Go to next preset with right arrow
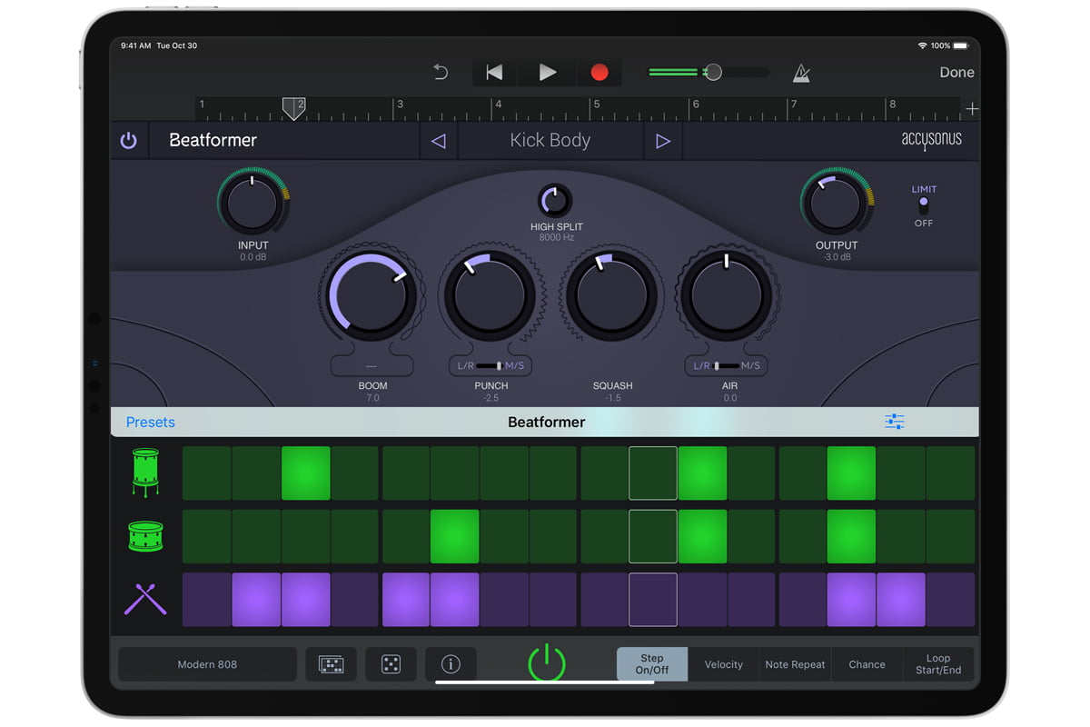1090x727 pixels. coord(663,141)
